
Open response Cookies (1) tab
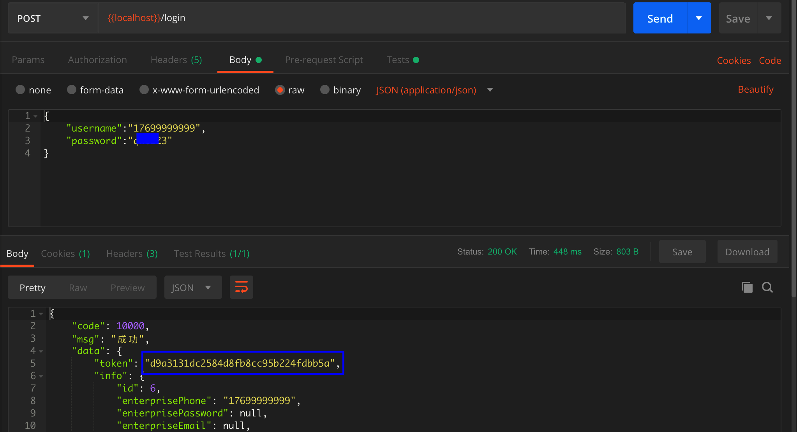[x=65, y=253]
